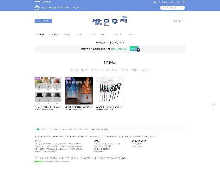
Task: Click the green NAVER logo in the footer
Action: (38, 161)
